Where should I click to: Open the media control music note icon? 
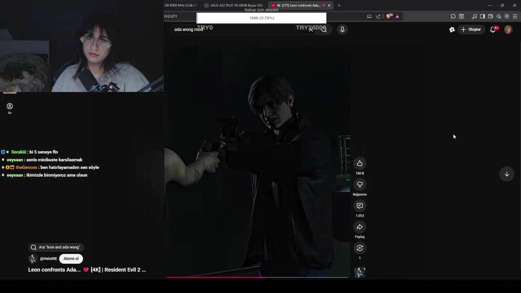[x=474, y=16]
